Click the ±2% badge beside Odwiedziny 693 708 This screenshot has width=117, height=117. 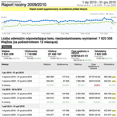click(114, 94)
